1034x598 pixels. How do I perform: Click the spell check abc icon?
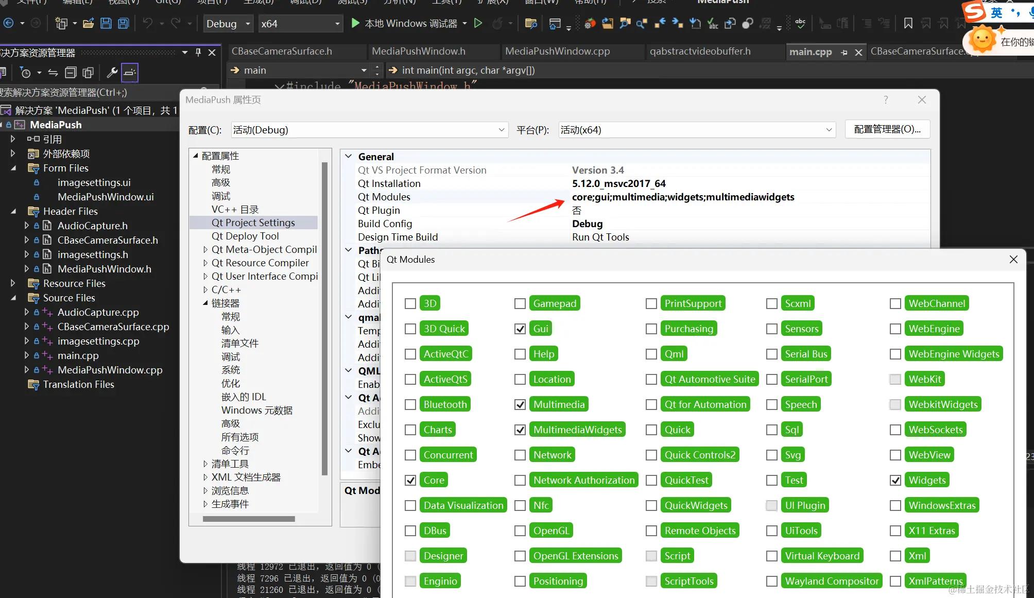click(800, 23)
